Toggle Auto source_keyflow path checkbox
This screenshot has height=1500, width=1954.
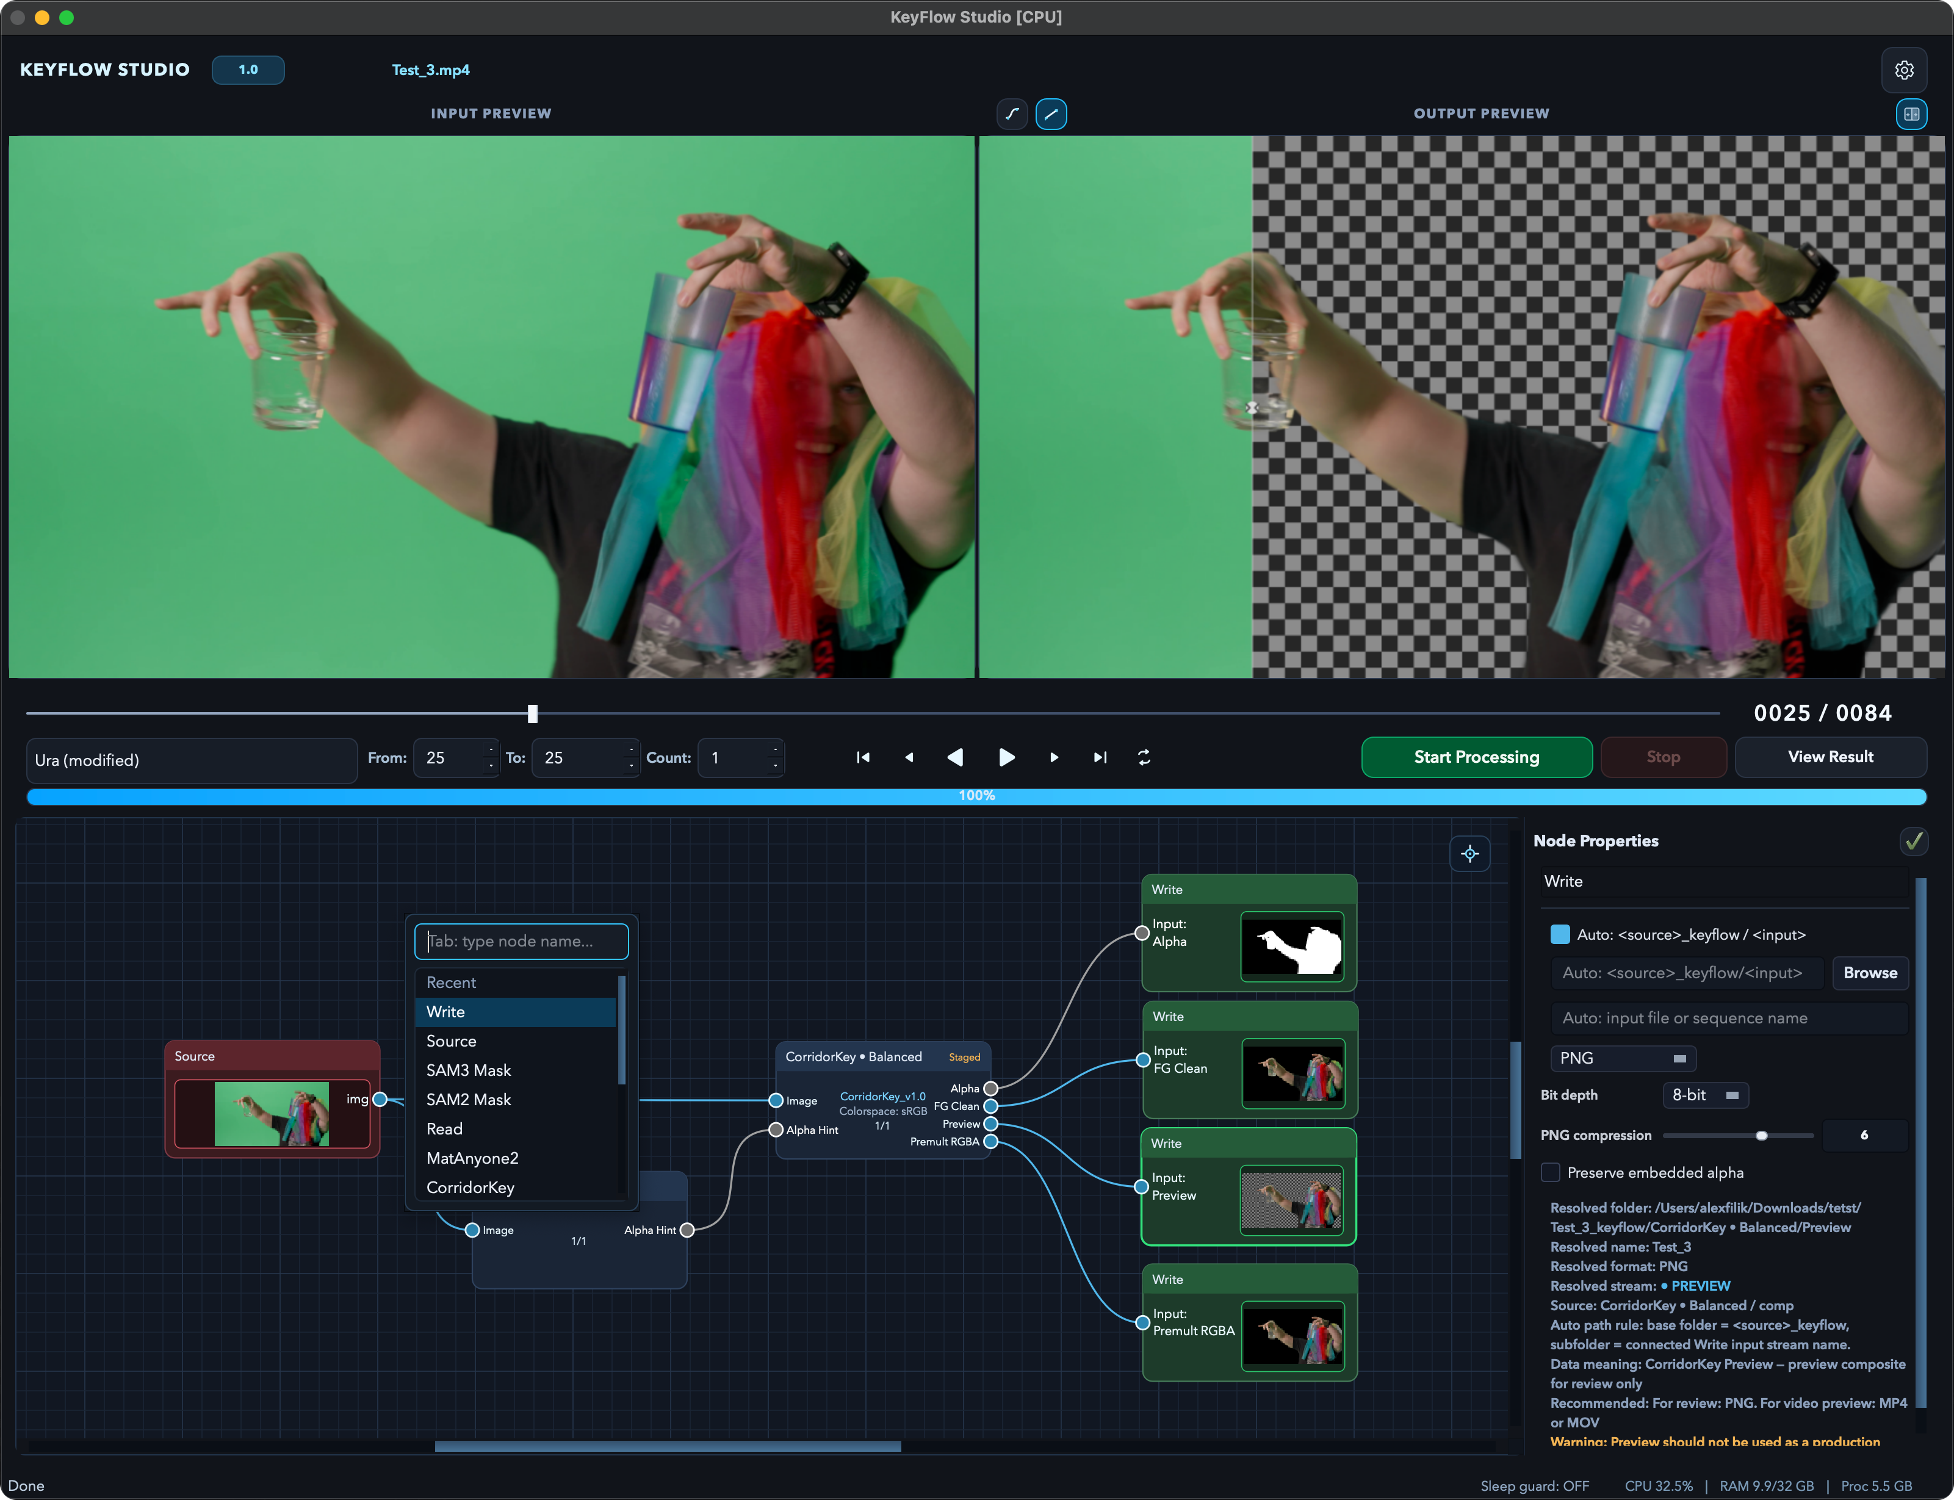click(x=1559, y=935)
